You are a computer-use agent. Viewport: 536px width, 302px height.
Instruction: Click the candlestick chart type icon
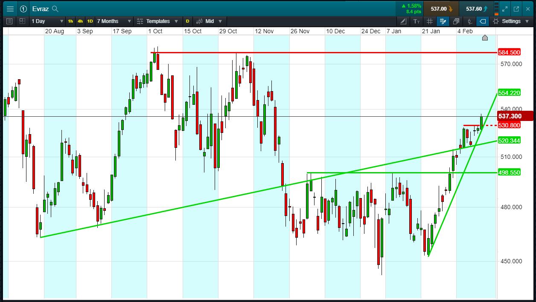[199, 21]
